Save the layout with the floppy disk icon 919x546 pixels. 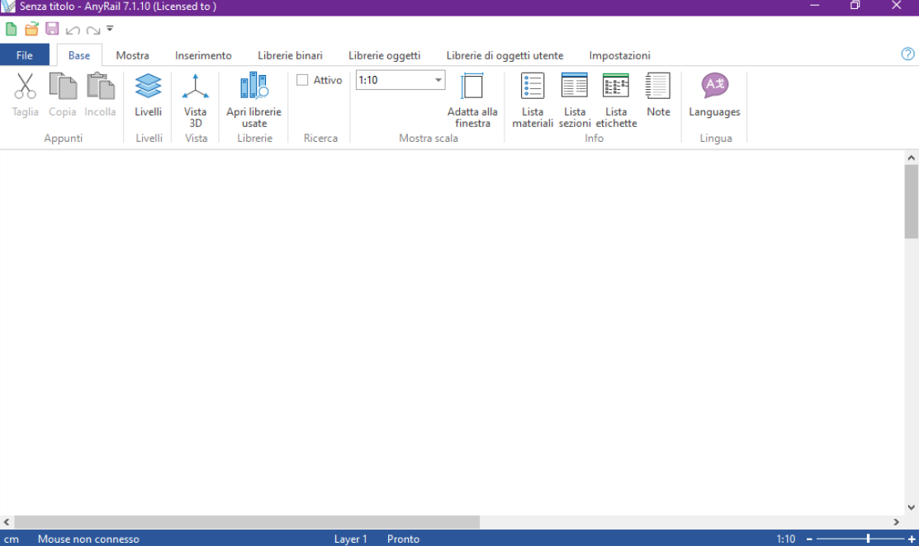[52, 29]
